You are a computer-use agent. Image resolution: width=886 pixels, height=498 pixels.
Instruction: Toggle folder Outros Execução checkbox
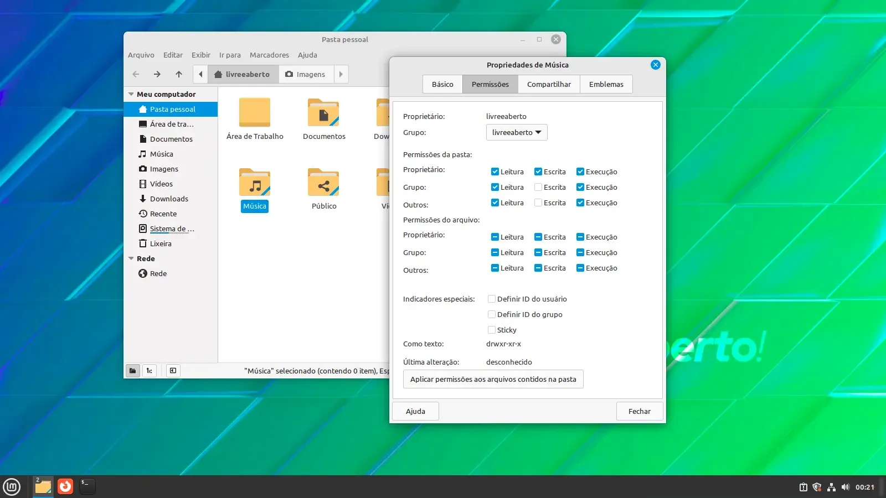tap(580, 203)
